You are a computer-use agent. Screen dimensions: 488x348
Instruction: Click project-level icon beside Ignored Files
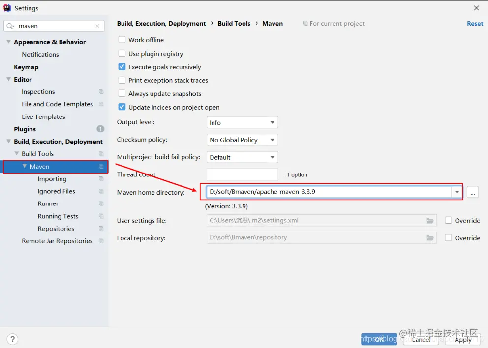coord(101,191)
